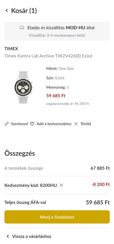Click the Kosár (1) header title
The height and width of the screenshot is (244, 114).
click(24, 11)
